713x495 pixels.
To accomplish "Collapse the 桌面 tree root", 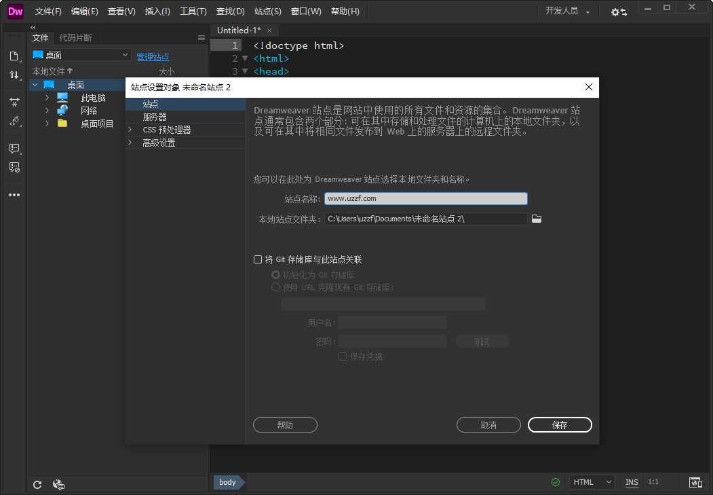I will tap(35, 85).
